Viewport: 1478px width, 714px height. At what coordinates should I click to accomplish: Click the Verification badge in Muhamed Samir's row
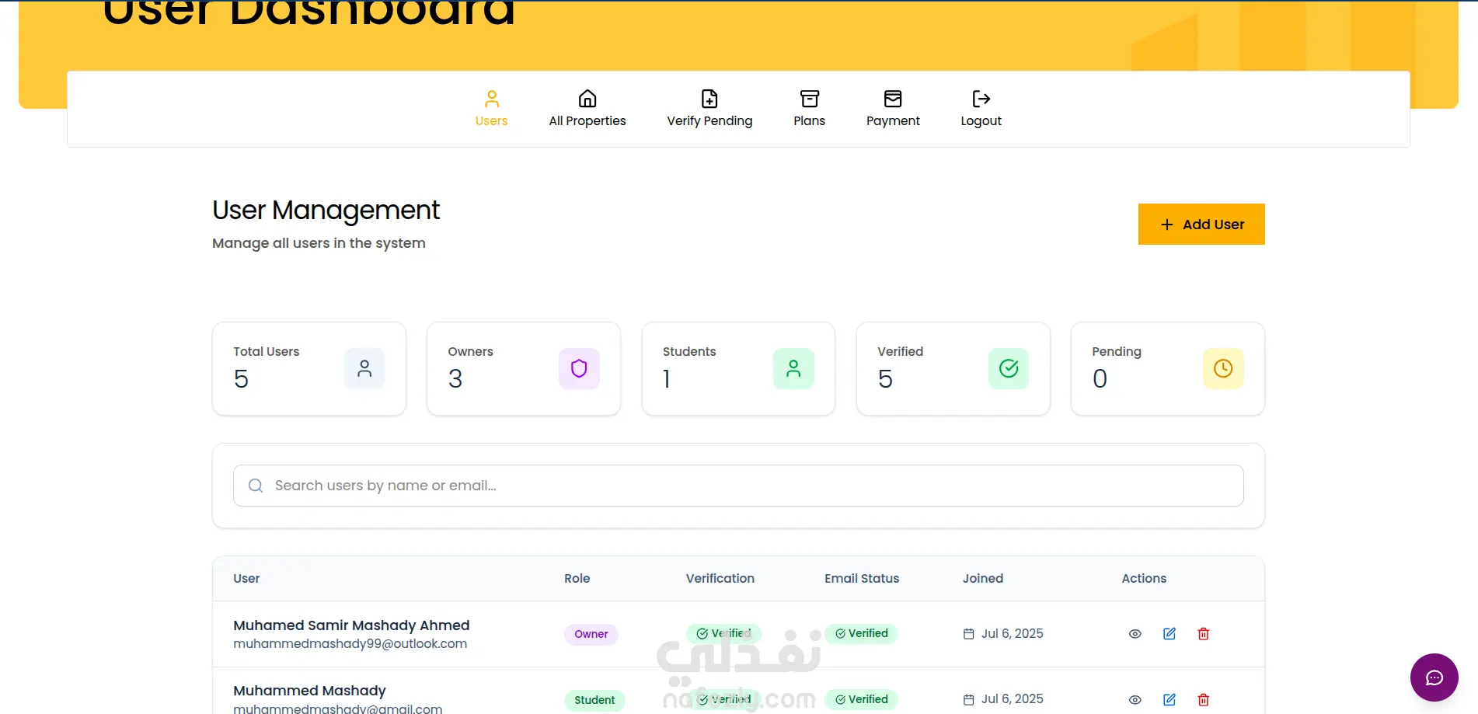coord(723,633)
